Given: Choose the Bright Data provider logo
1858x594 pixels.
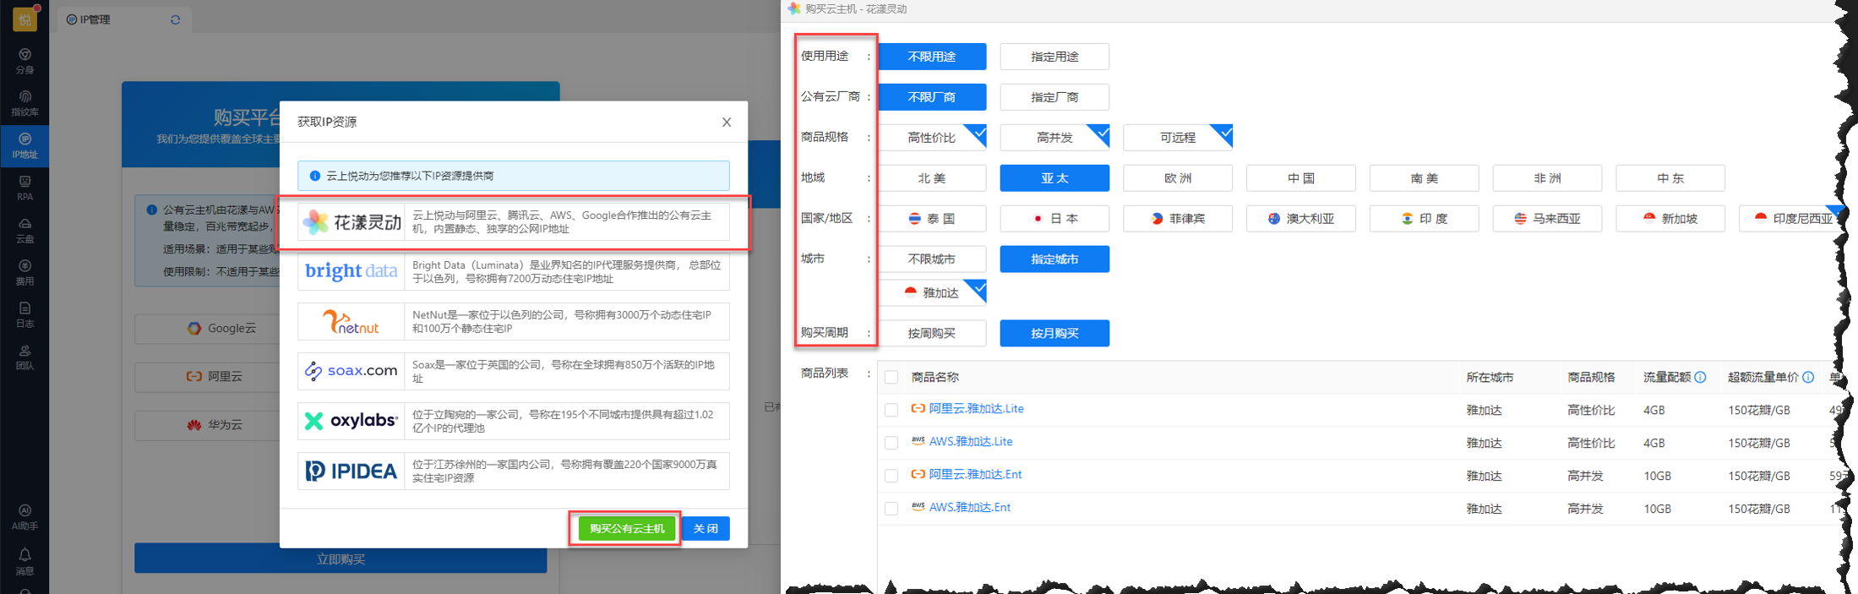Looking at the screenshot, I should pos(351,271).
